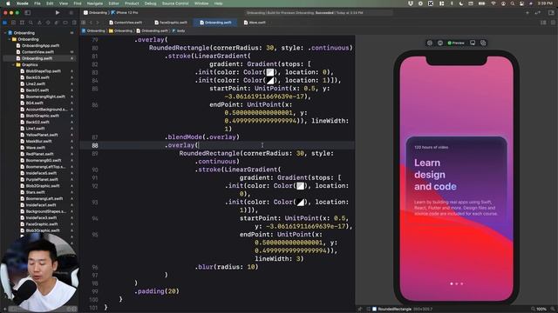The image size is (558, 313).
Task: Click the page indicator dots in preview
Action: [457, 283]
